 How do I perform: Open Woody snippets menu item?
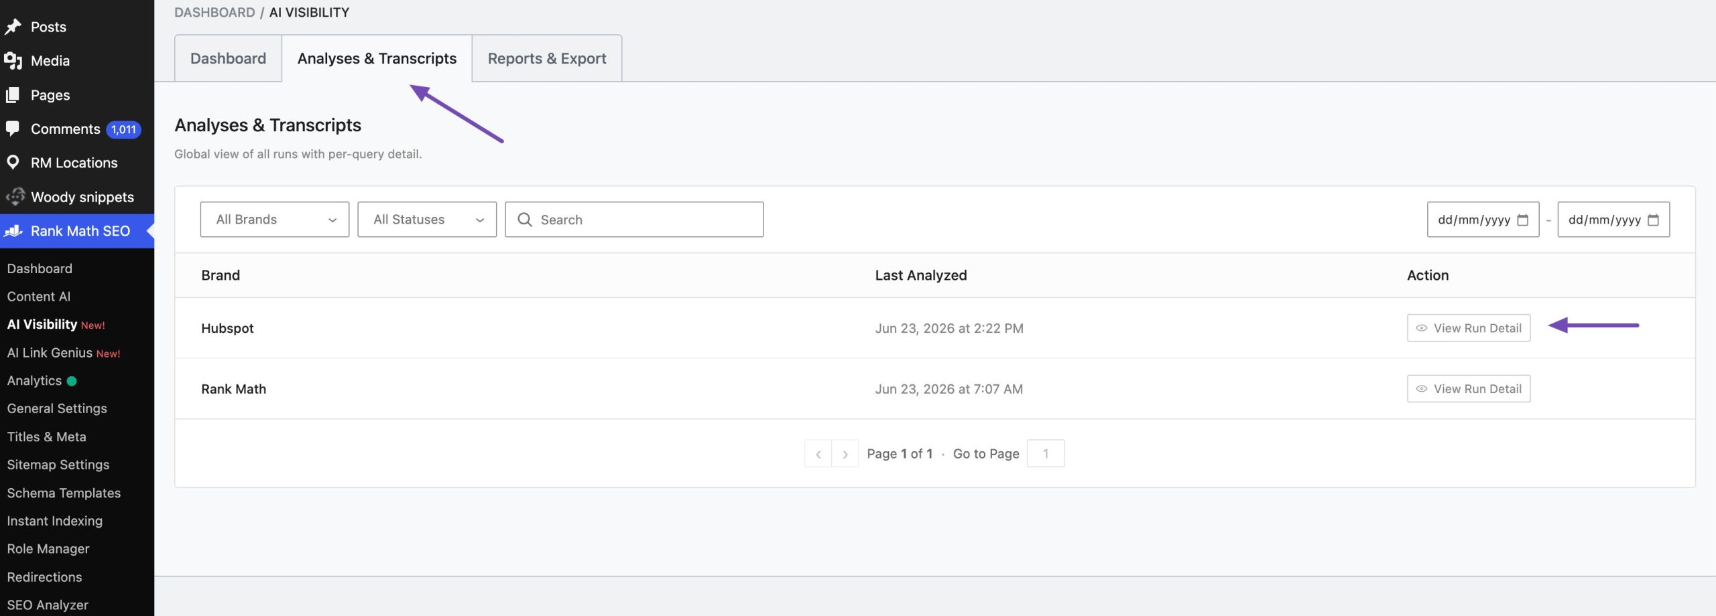(x=82, y=197)
